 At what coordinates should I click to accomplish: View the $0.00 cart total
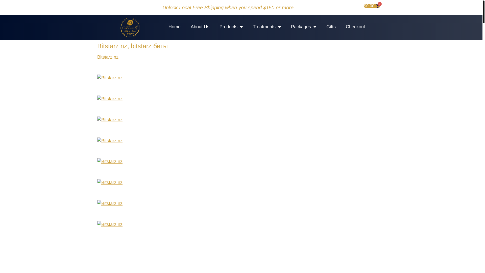(369, 6)
